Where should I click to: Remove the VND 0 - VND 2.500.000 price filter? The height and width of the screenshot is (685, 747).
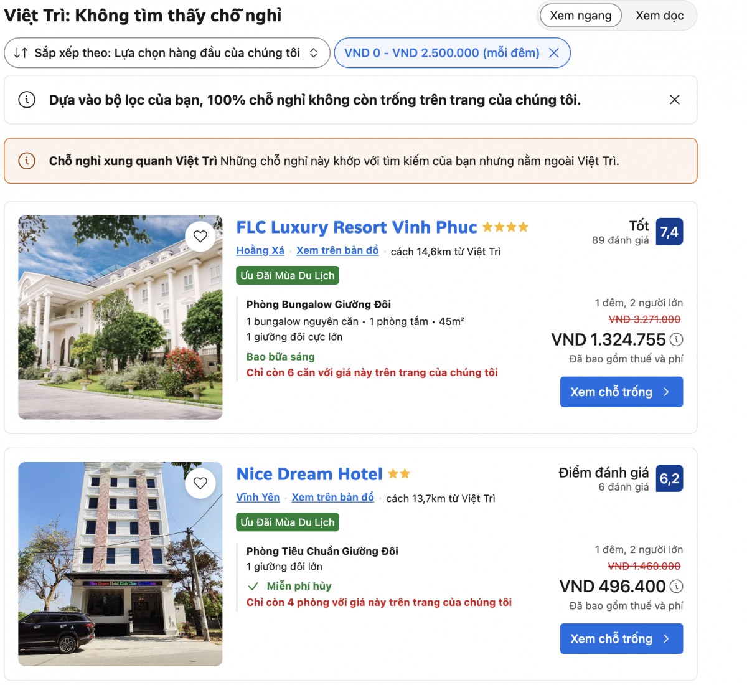click(554, 53)
